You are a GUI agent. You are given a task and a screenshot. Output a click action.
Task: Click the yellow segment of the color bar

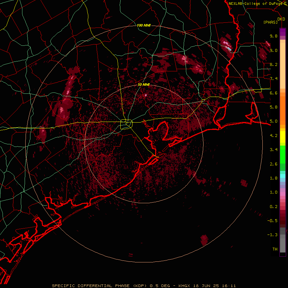pyautogui.click(x=283, y=137)
